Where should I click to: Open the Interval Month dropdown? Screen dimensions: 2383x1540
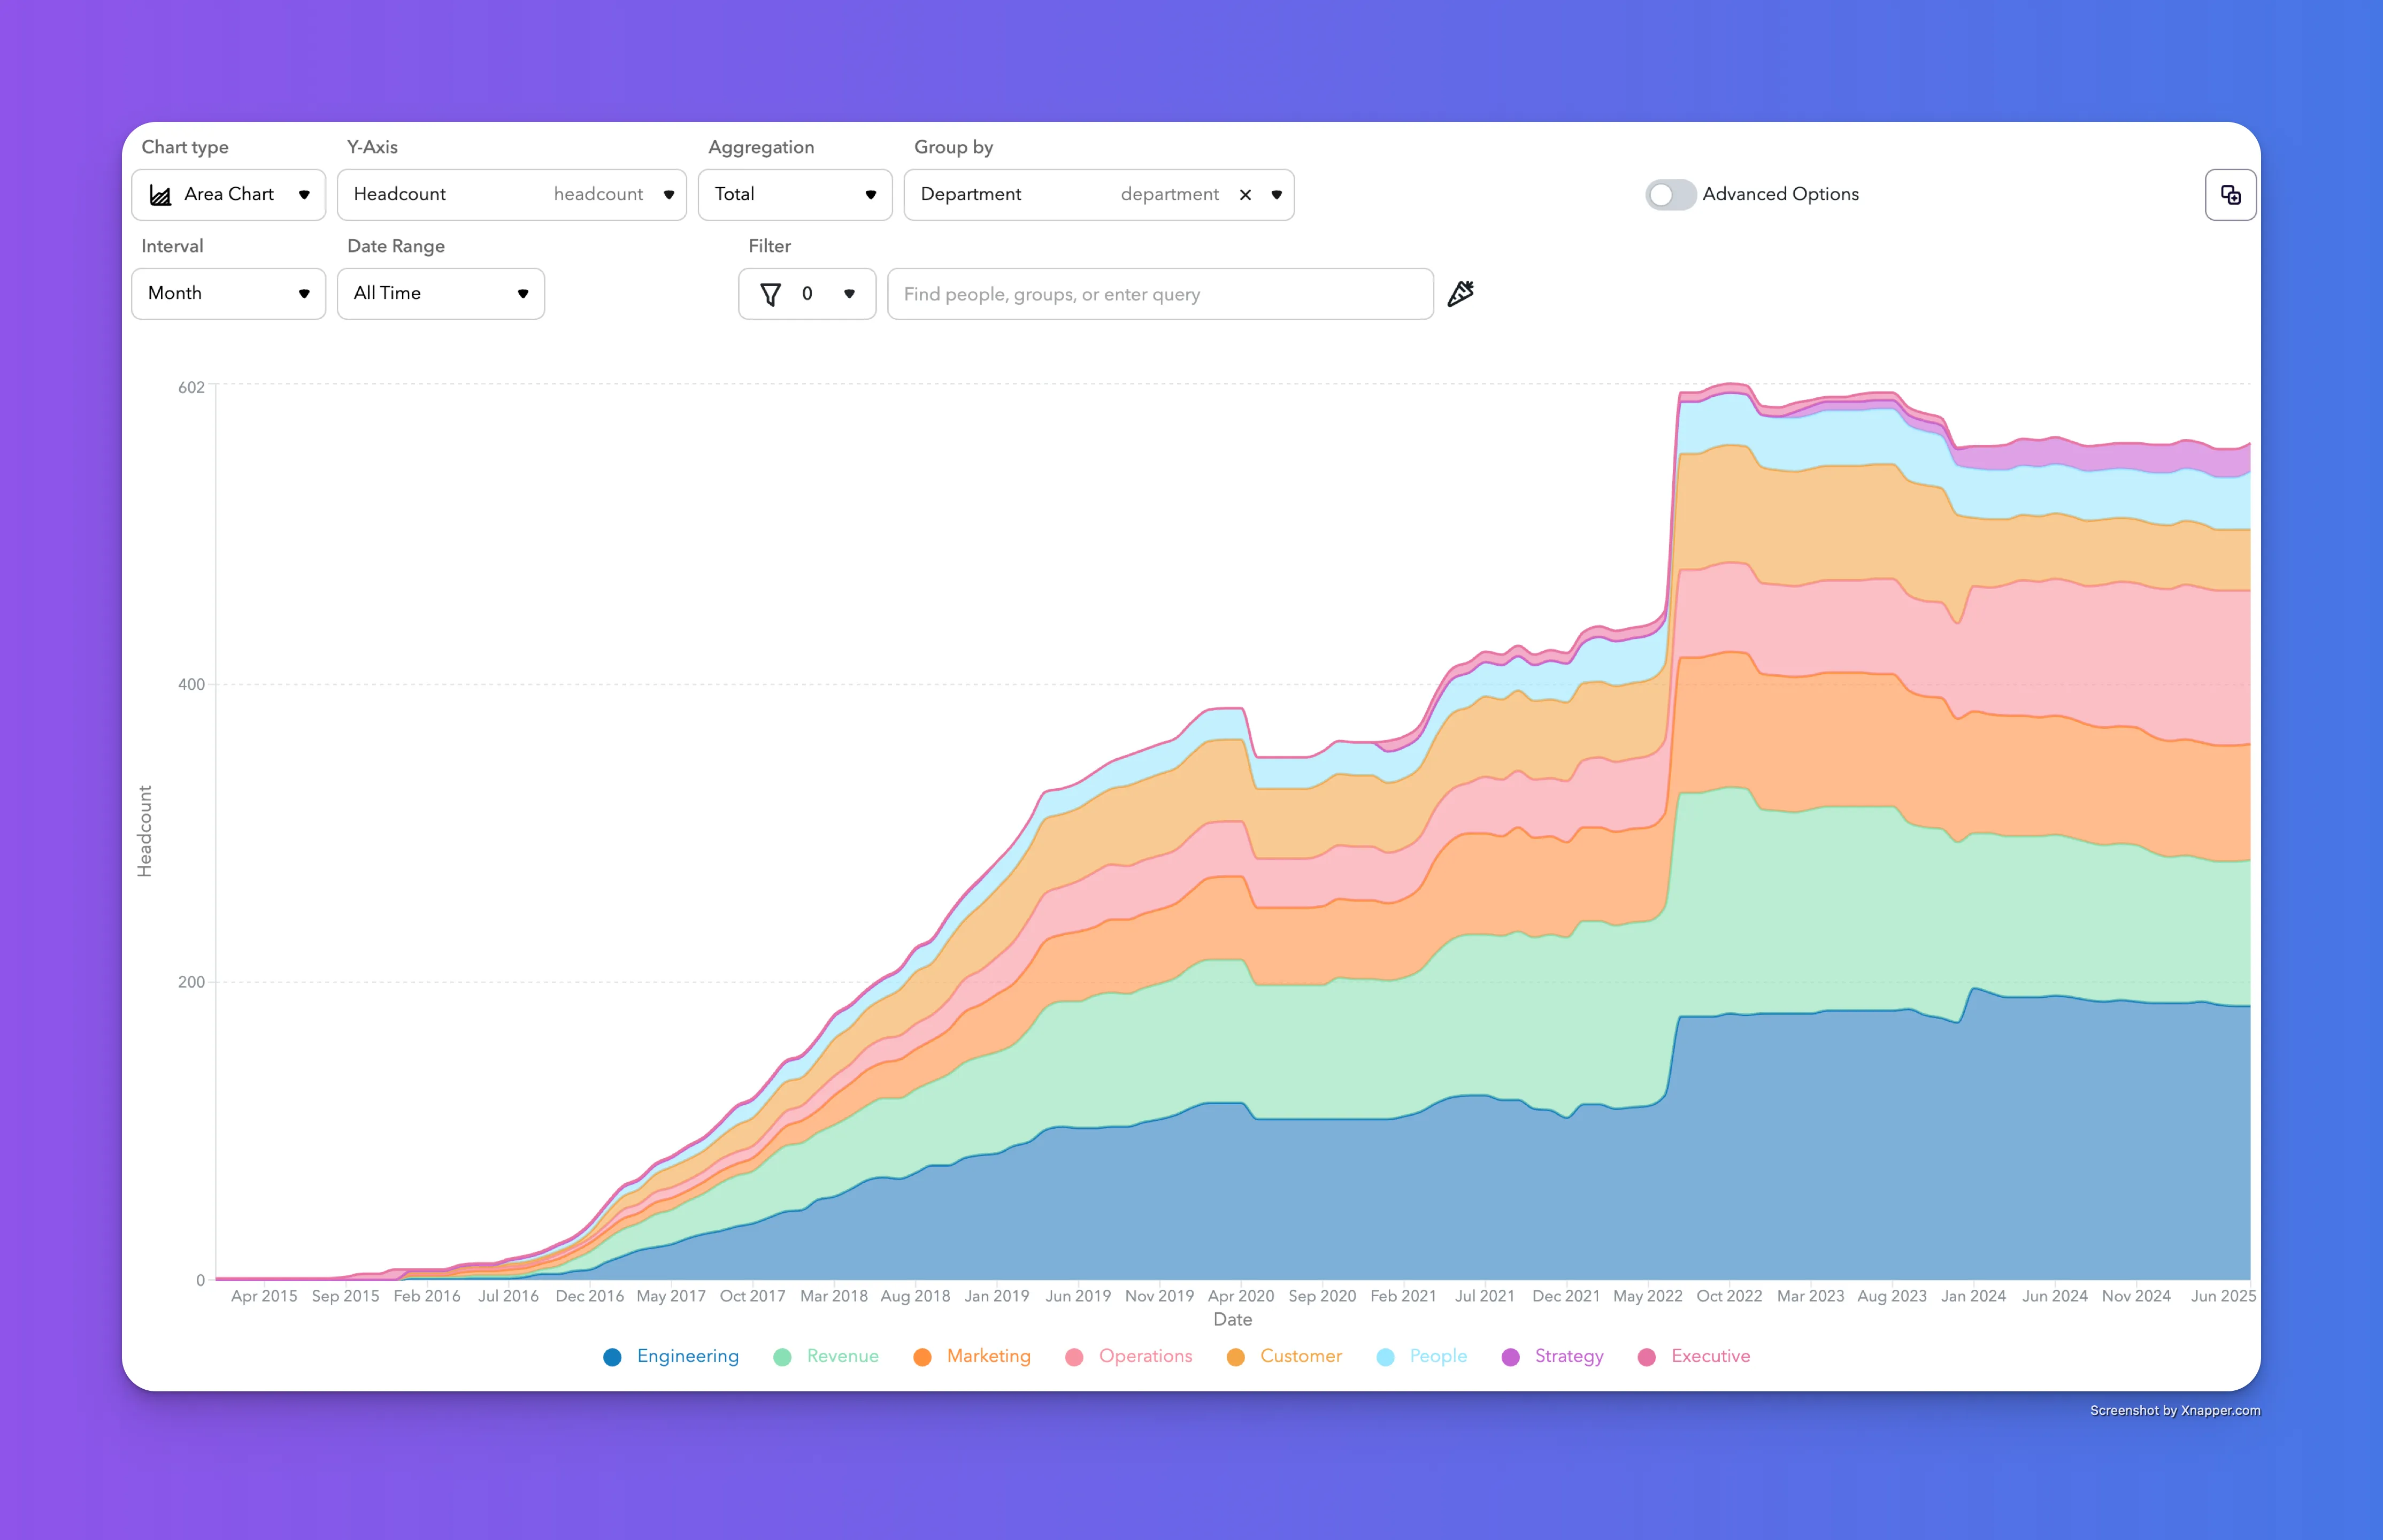click(x=228, y=293)
